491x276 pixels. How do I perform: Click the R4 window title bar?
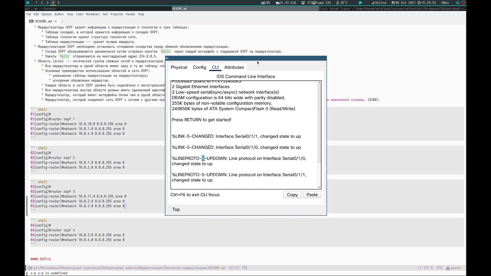pos(246,58)
